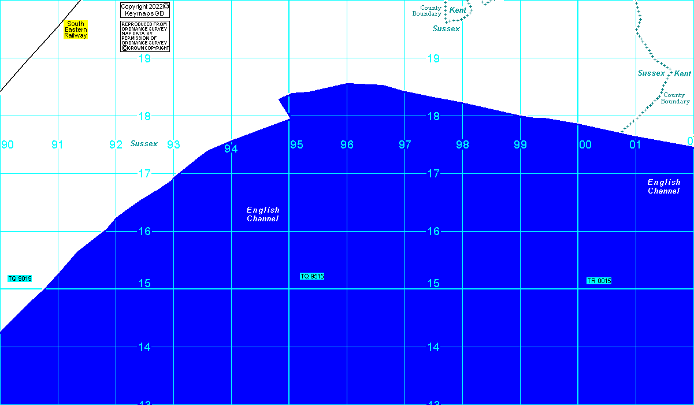This screenshot has width=694, height=405.
Task: Click the Kent label at top of map
Action: [x=458, y=10]
